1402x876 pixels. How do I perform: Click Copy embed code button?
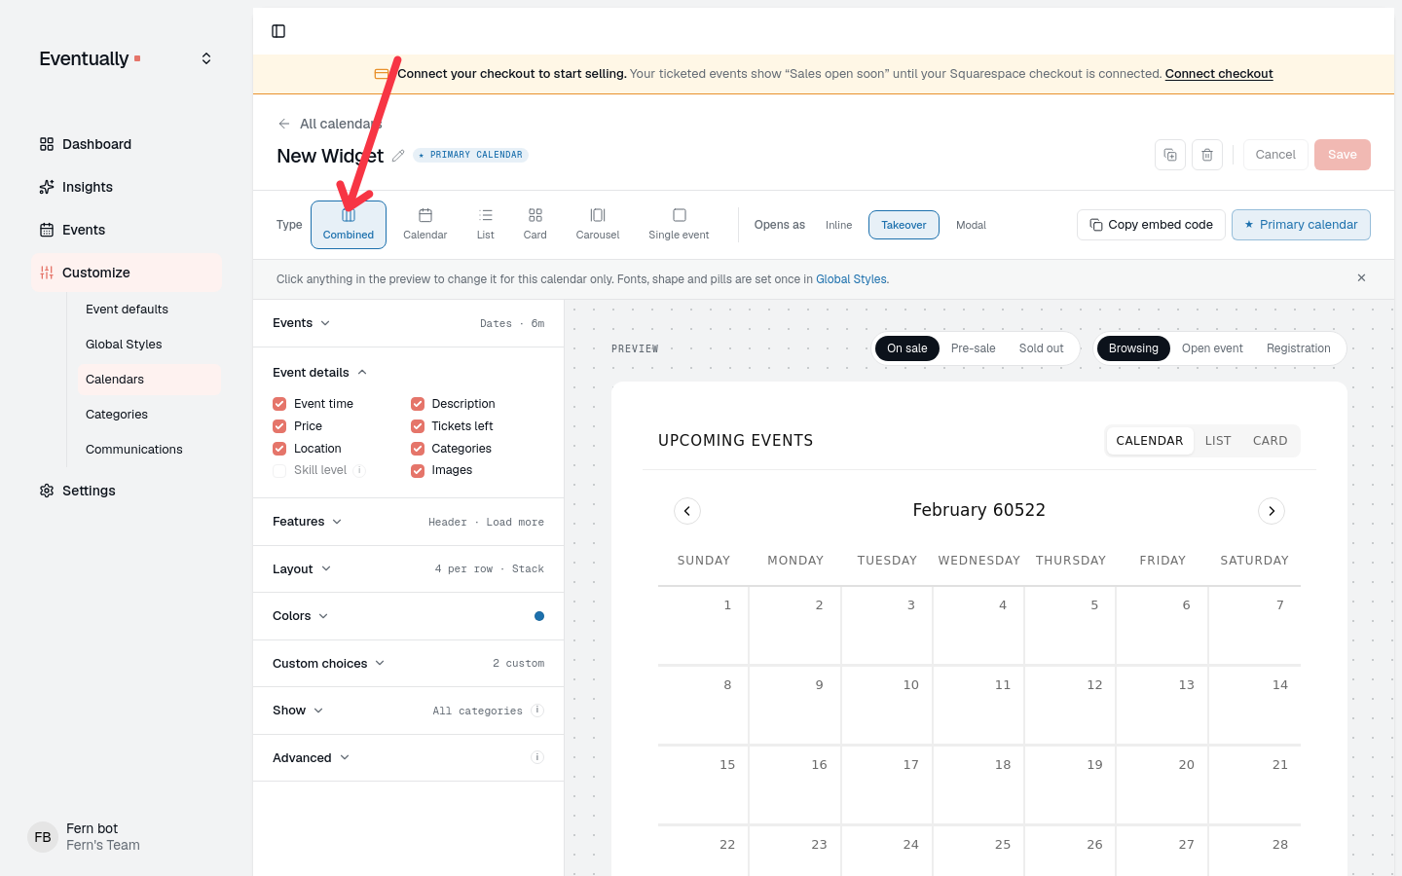1151,225
